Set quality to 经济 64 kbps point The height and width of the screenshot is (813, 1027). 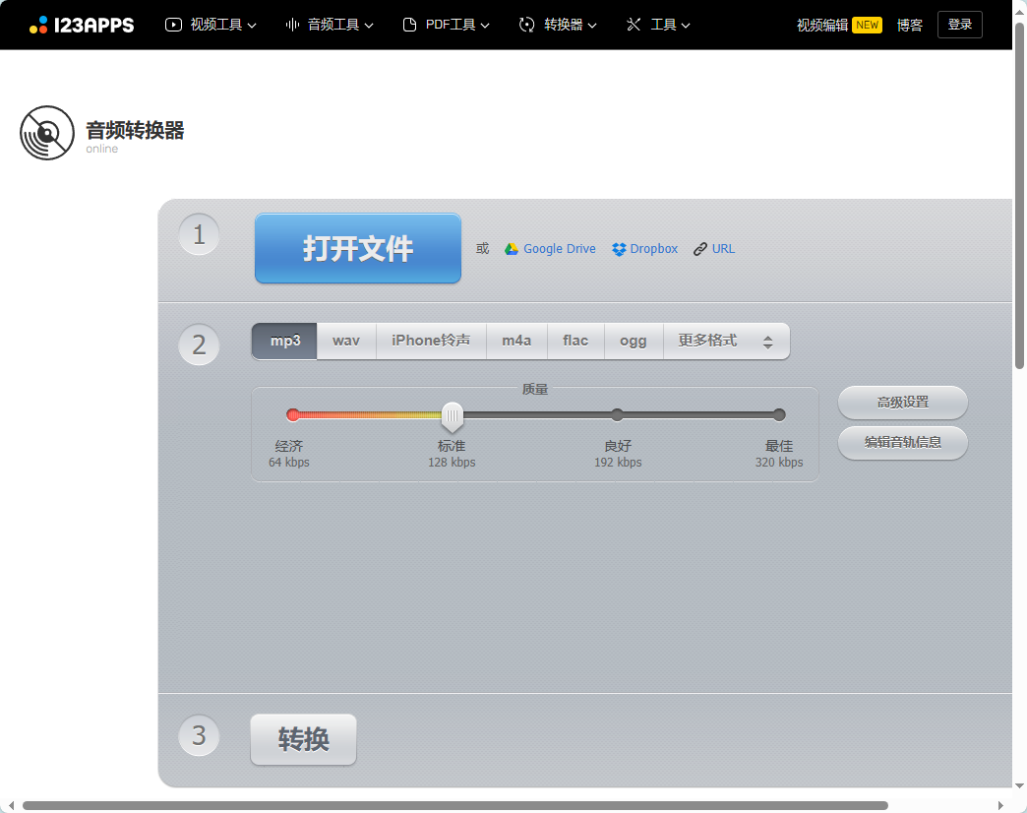[293, 414]
